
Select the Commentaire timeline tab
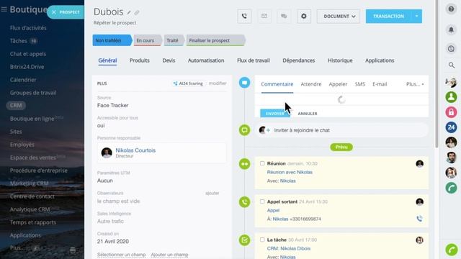point(277,84)
